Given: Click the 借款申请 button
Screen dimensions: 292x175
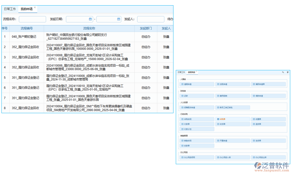Looking at the screenshot, I should pyautogui.click(x=268, y=96).
